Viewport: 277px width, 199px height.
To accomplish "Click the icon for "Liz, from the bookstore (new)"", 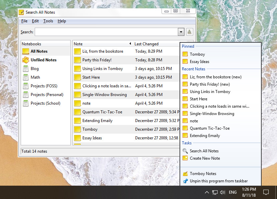I will tap(185, 77).
